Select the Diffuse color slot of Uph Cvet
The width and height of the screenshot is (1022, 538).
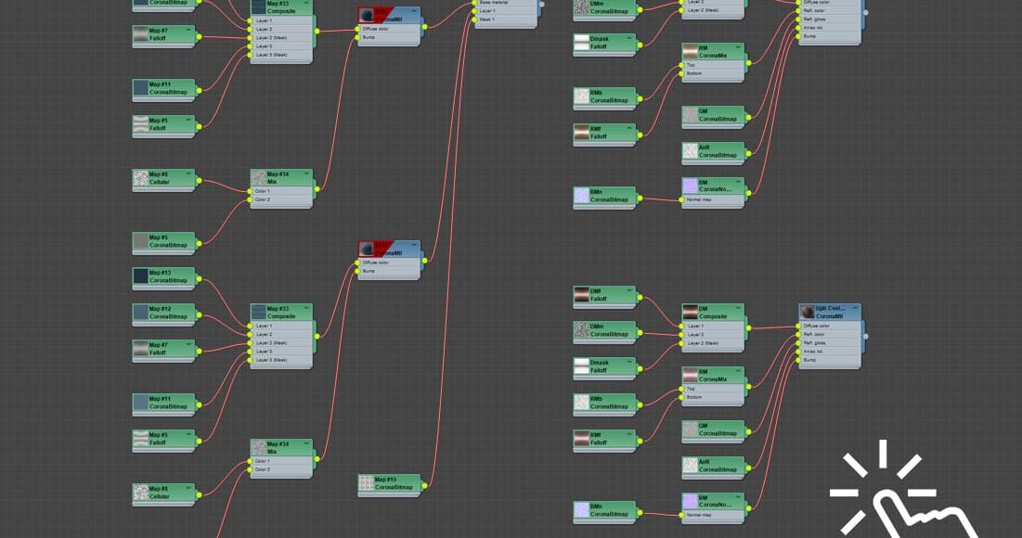pyautogui.click(x=818, y=326)
